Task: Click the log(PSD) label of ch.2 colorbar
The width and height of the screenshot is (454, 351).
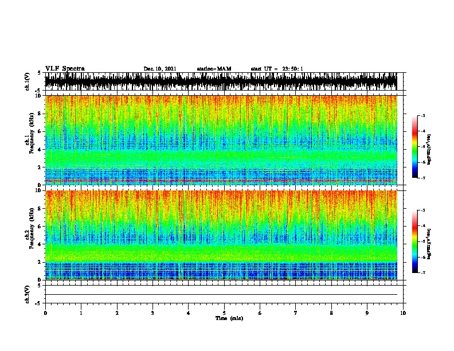Action: (429, 244)
